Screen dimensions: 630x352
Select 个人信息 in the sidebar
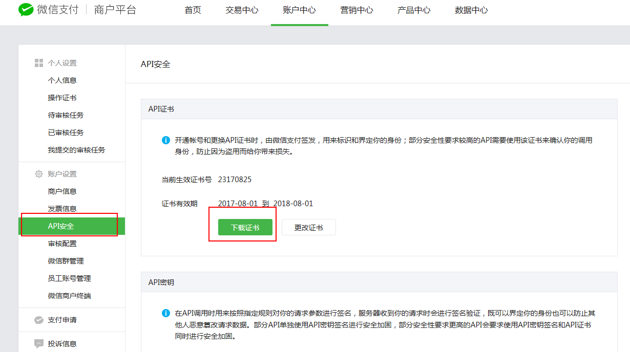62,80
